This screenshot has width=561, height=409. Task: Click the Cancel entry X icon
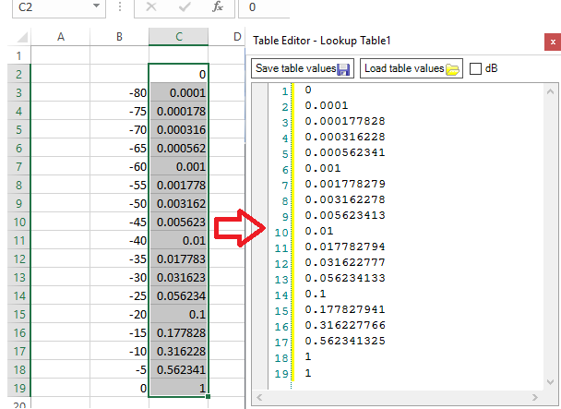tap(151, 6)
